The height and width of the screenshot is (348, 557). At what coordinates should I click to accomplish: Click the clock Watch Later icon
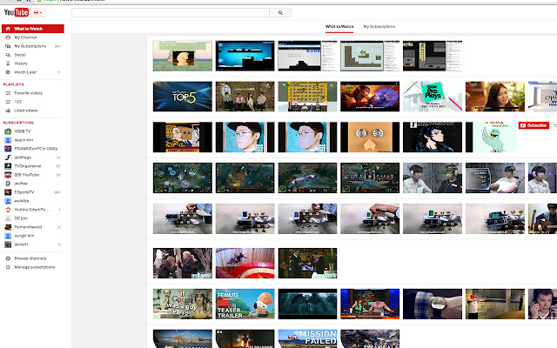(8, 72)
